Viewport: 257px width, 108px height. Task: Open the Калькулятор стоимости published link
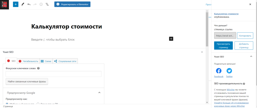[226, 14]
